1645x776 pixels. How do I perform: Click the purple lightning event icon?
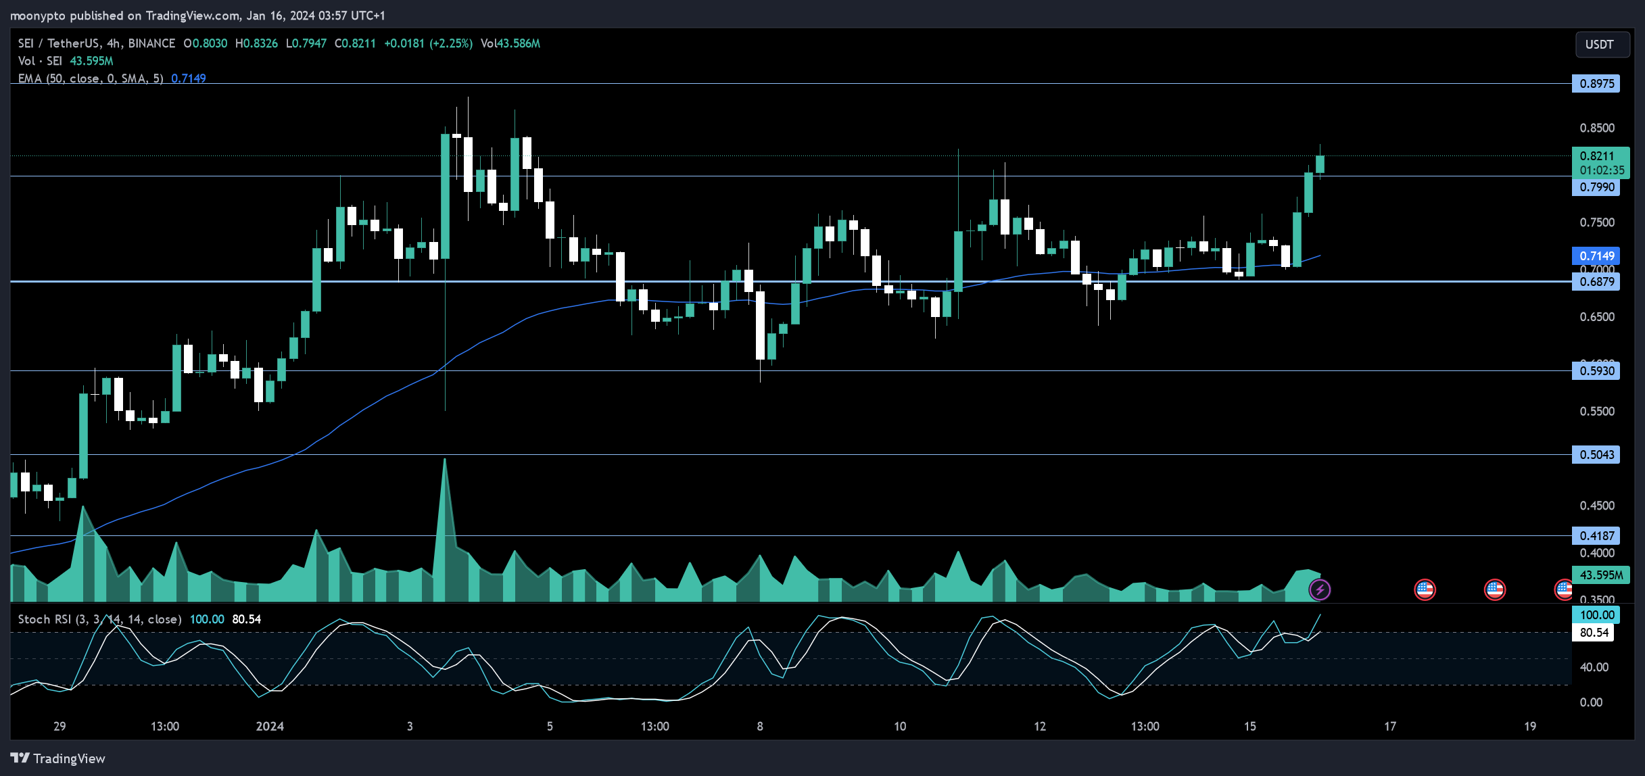(x=1319, y=589)
